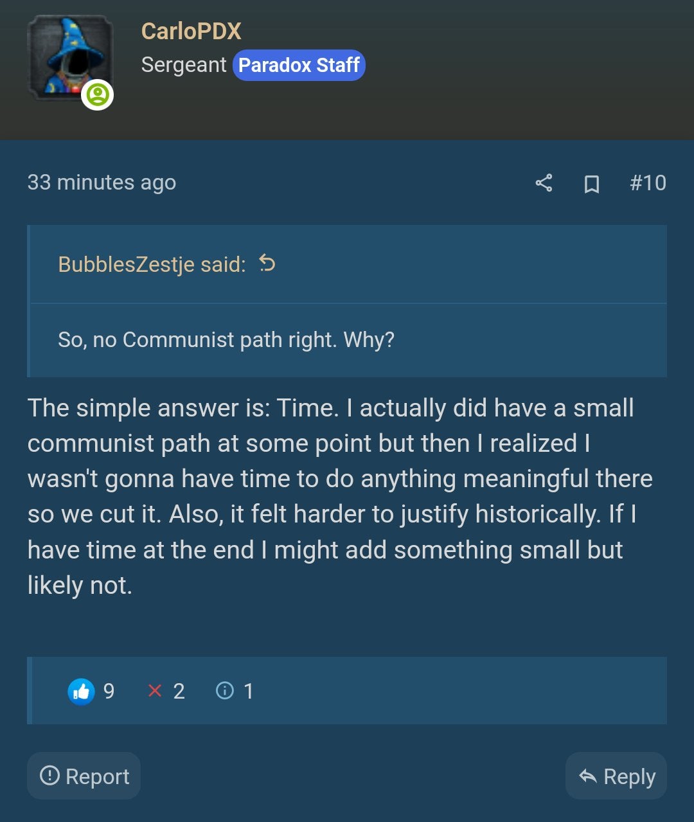Click the Report button
The width and height of the screenshot is (694, 822).
(83, 776)
